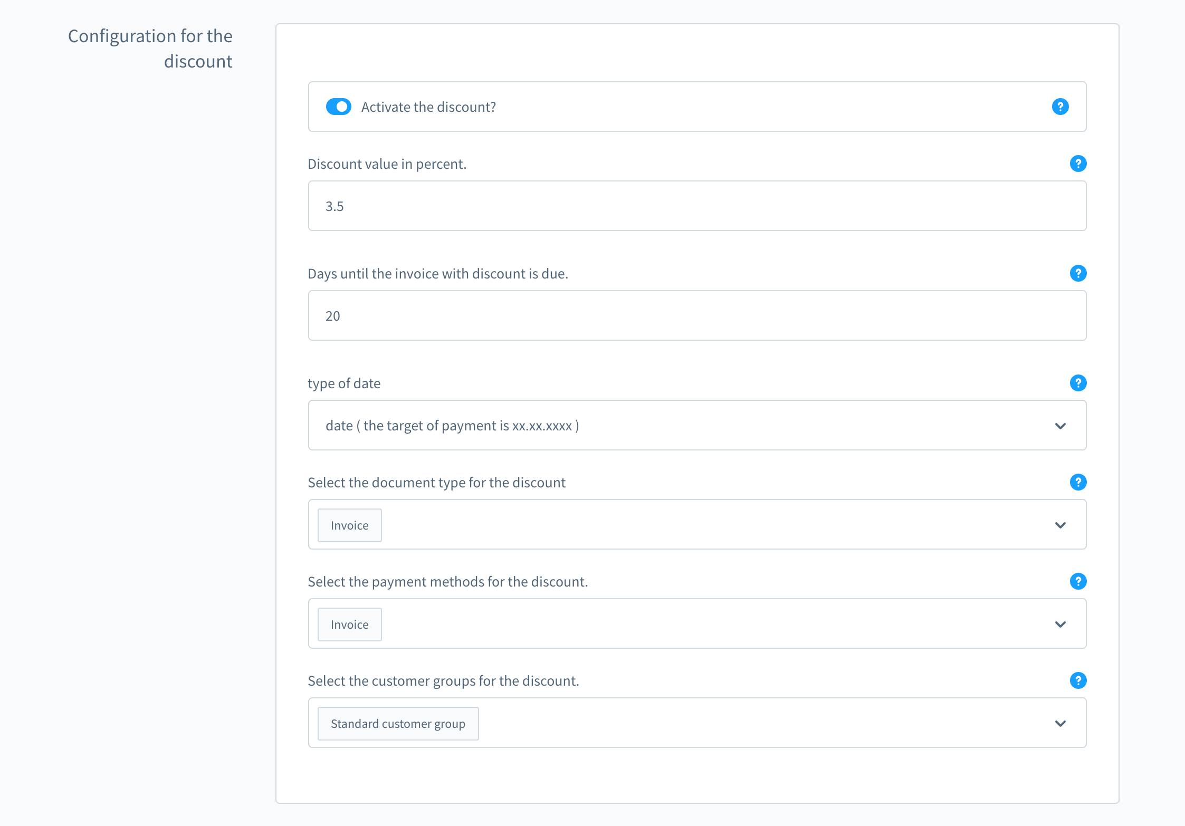The image size is (1185, 826).
Task: Click the help icon next to 'Discount value in percent'
Action: [1079, 163]
